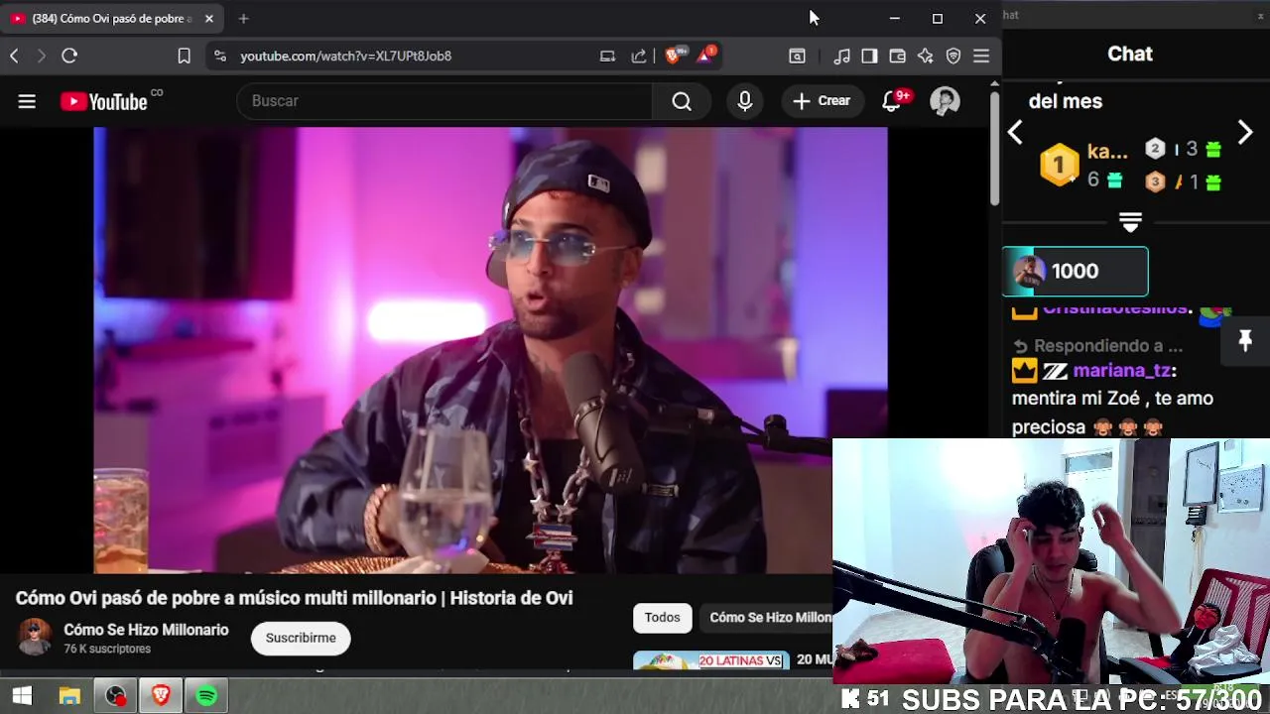Screen dimensions: 1270x714
Task: Open the tab search/history toolbar icon
Action: (x=797, y=57)
